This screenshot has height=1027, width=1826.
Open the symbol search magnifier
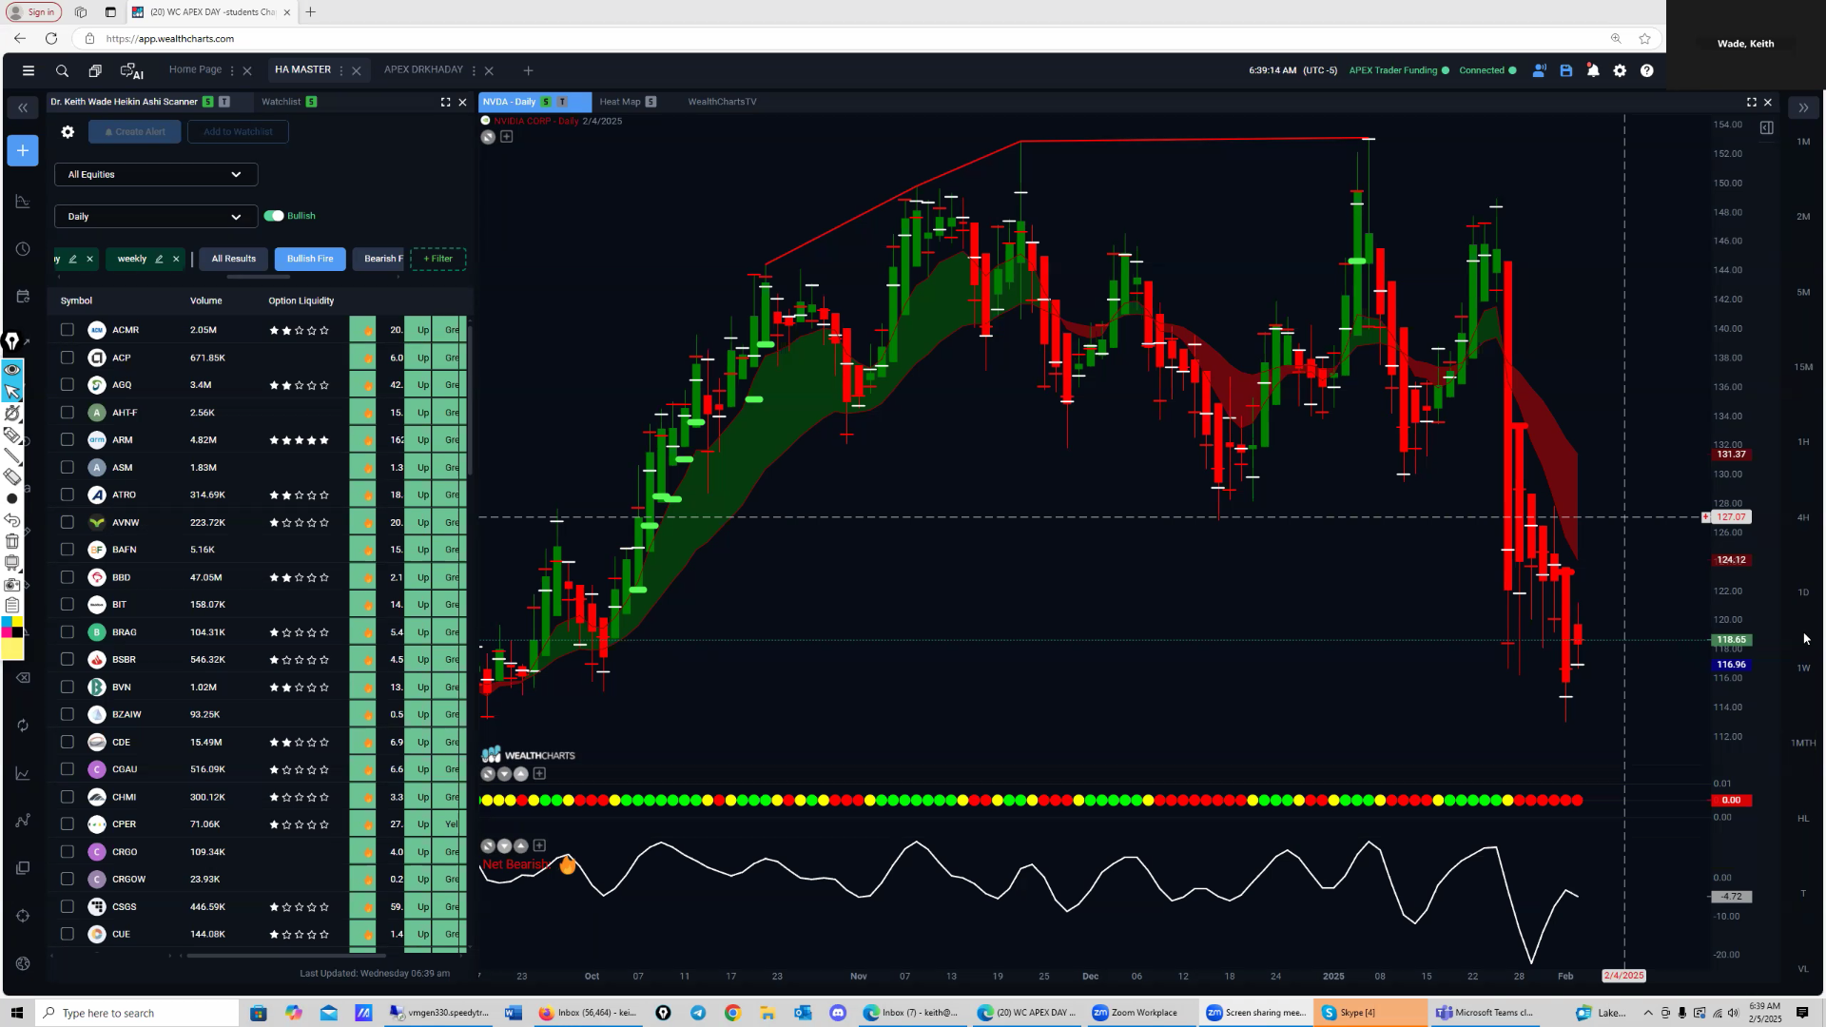[62, 70]
